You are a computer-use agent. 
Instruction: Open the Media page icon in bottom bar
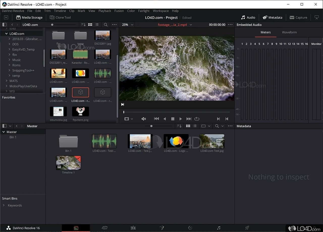76,228
